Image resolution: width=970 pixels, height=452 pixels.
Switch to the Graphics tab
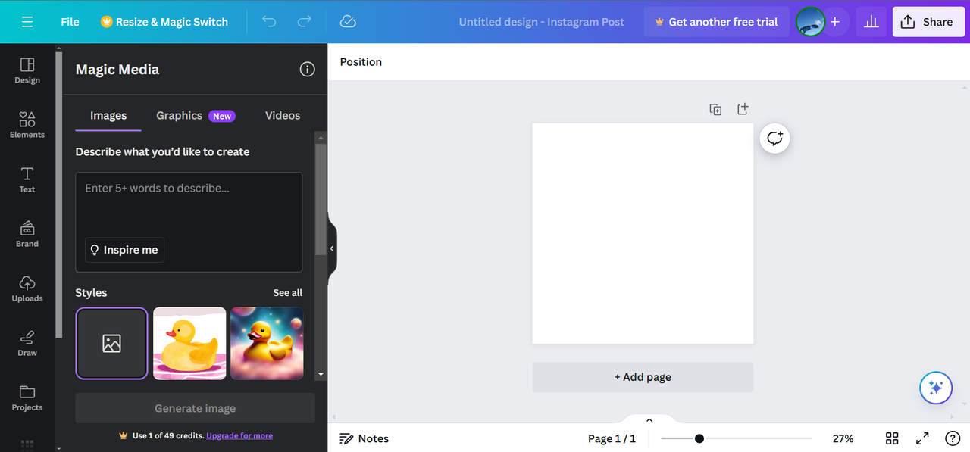(x=196, y=116)
